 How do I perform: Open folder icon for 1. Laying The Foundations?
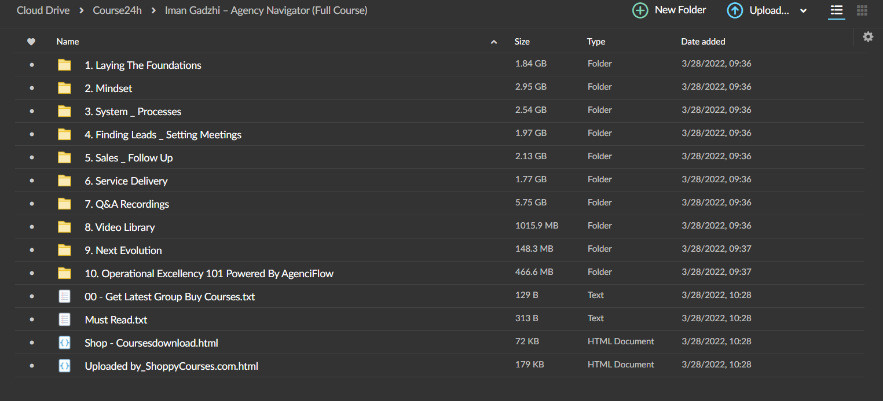click(x=64, y=65)
